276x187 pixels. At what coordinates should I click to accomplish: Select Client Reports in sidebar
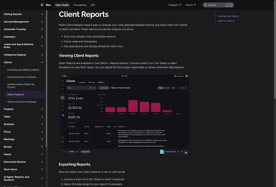click(25, 94)
